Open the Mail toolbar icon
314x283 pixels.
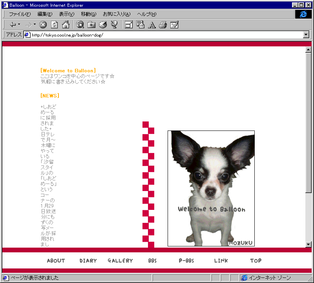point(140,25)
